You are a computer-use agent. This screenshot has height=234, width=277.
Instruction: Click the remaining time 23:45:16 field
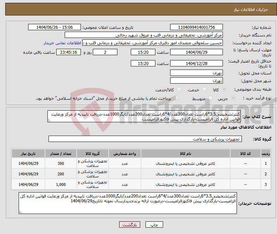(x=69, y=52)
